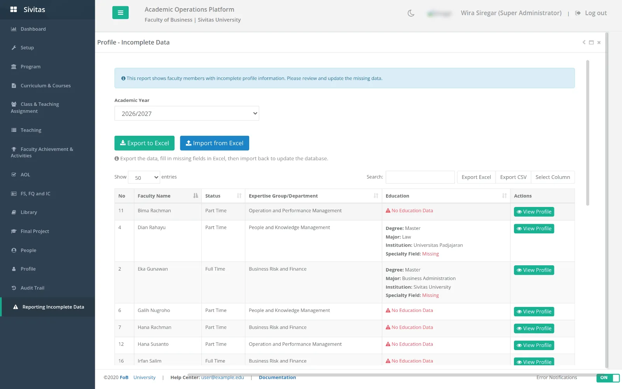Click the Help Center email link
Screen dimensions: 622x389
click(222, 377)
